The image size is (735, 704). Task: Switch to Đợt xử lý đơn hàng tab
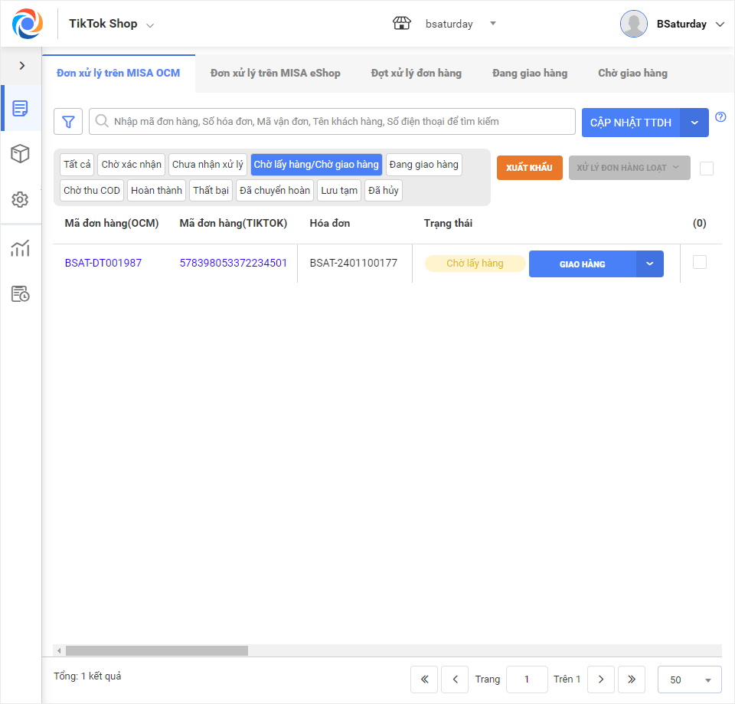pyautogui.click(x=416, y=74)
